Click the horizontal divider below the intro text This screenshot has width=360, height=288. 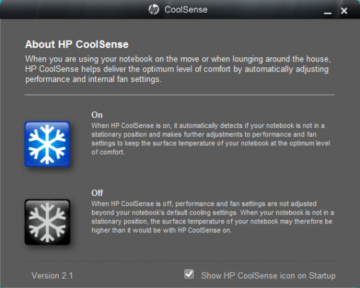click(180, 95)
